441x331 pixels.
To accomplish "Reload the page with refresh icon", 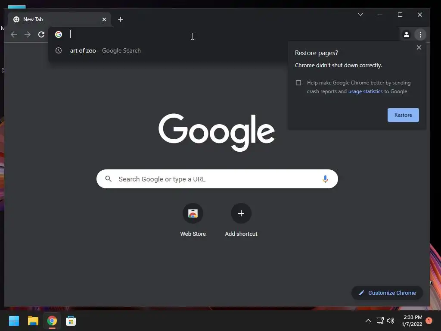I will pyautogui.click(x=41, y=34).
